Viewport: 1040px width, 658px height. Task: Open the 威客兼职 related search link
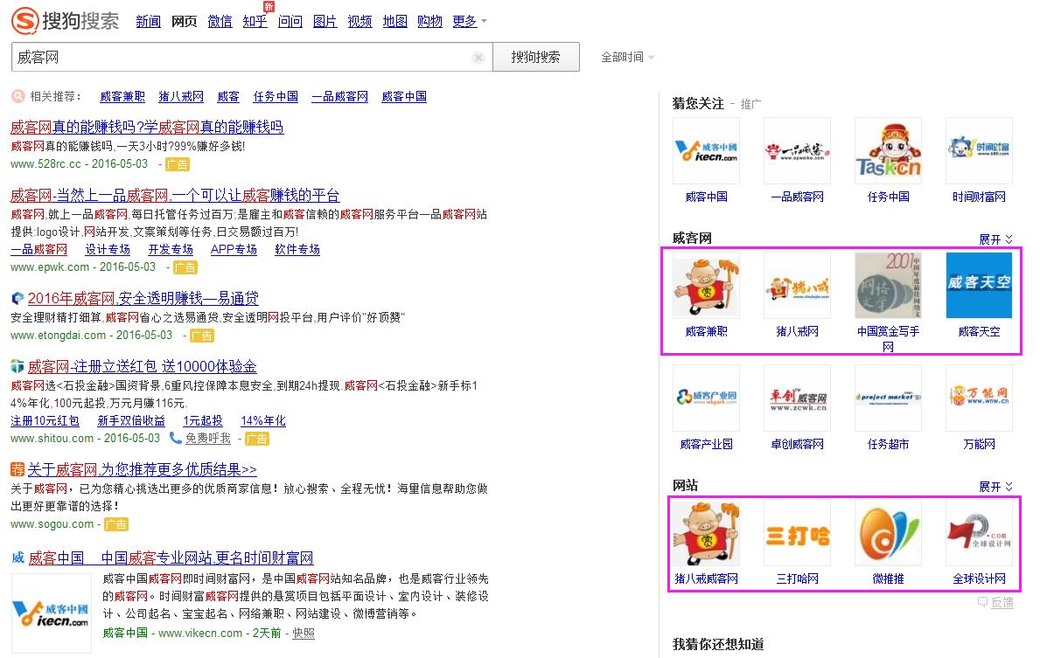click(122, 97)
